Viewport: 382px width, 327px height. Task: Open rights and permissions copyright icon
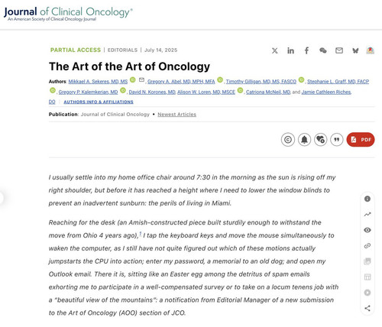(288, 140)
